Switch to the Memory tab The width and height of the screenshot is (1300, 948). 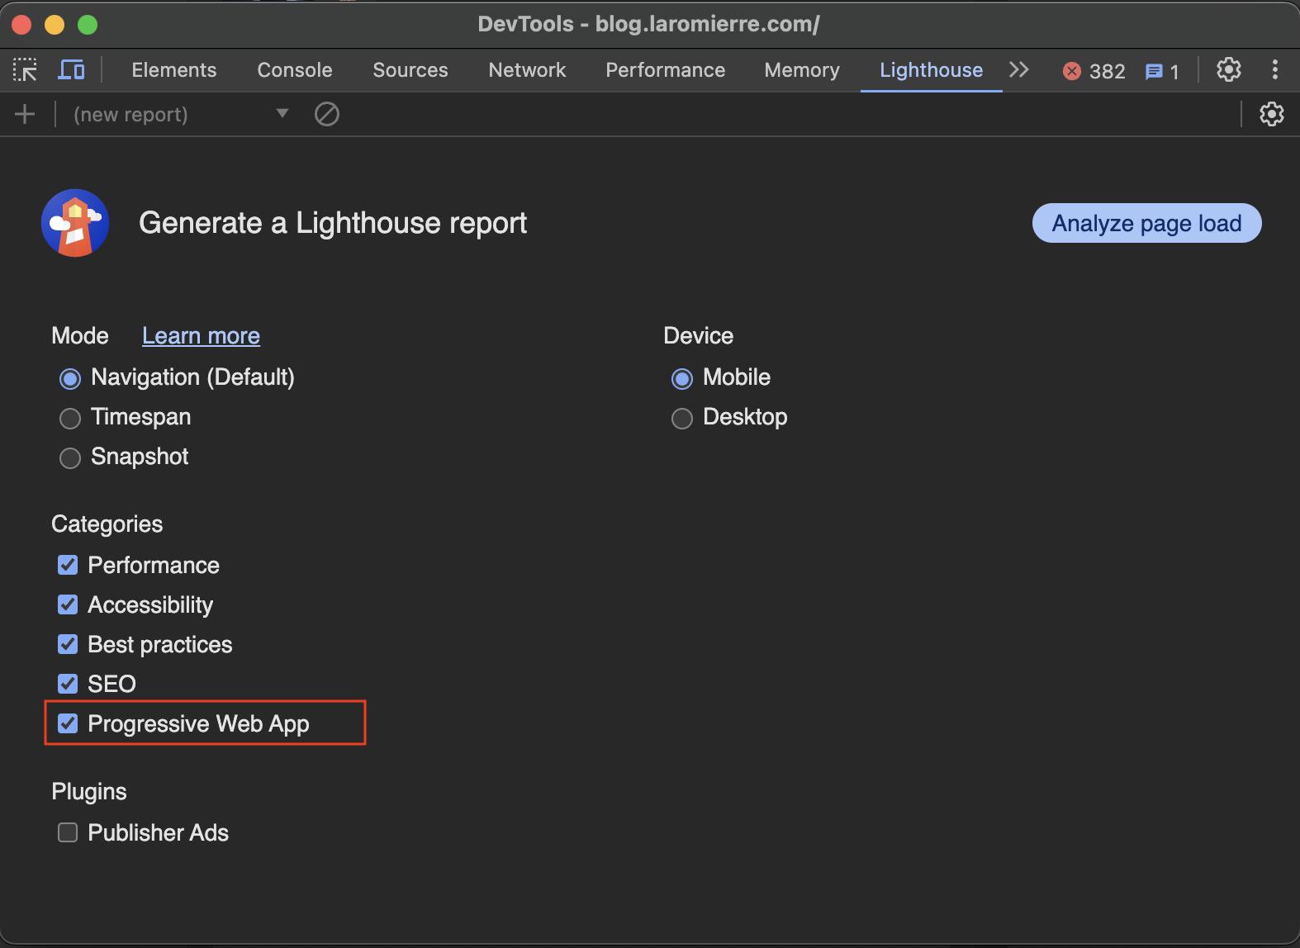(x=802, y=70)
